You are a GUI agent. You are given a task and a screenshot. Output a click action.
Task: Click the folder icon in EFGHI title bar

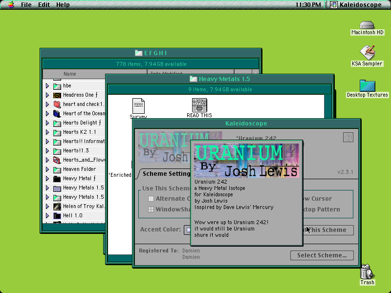(138, 53)
